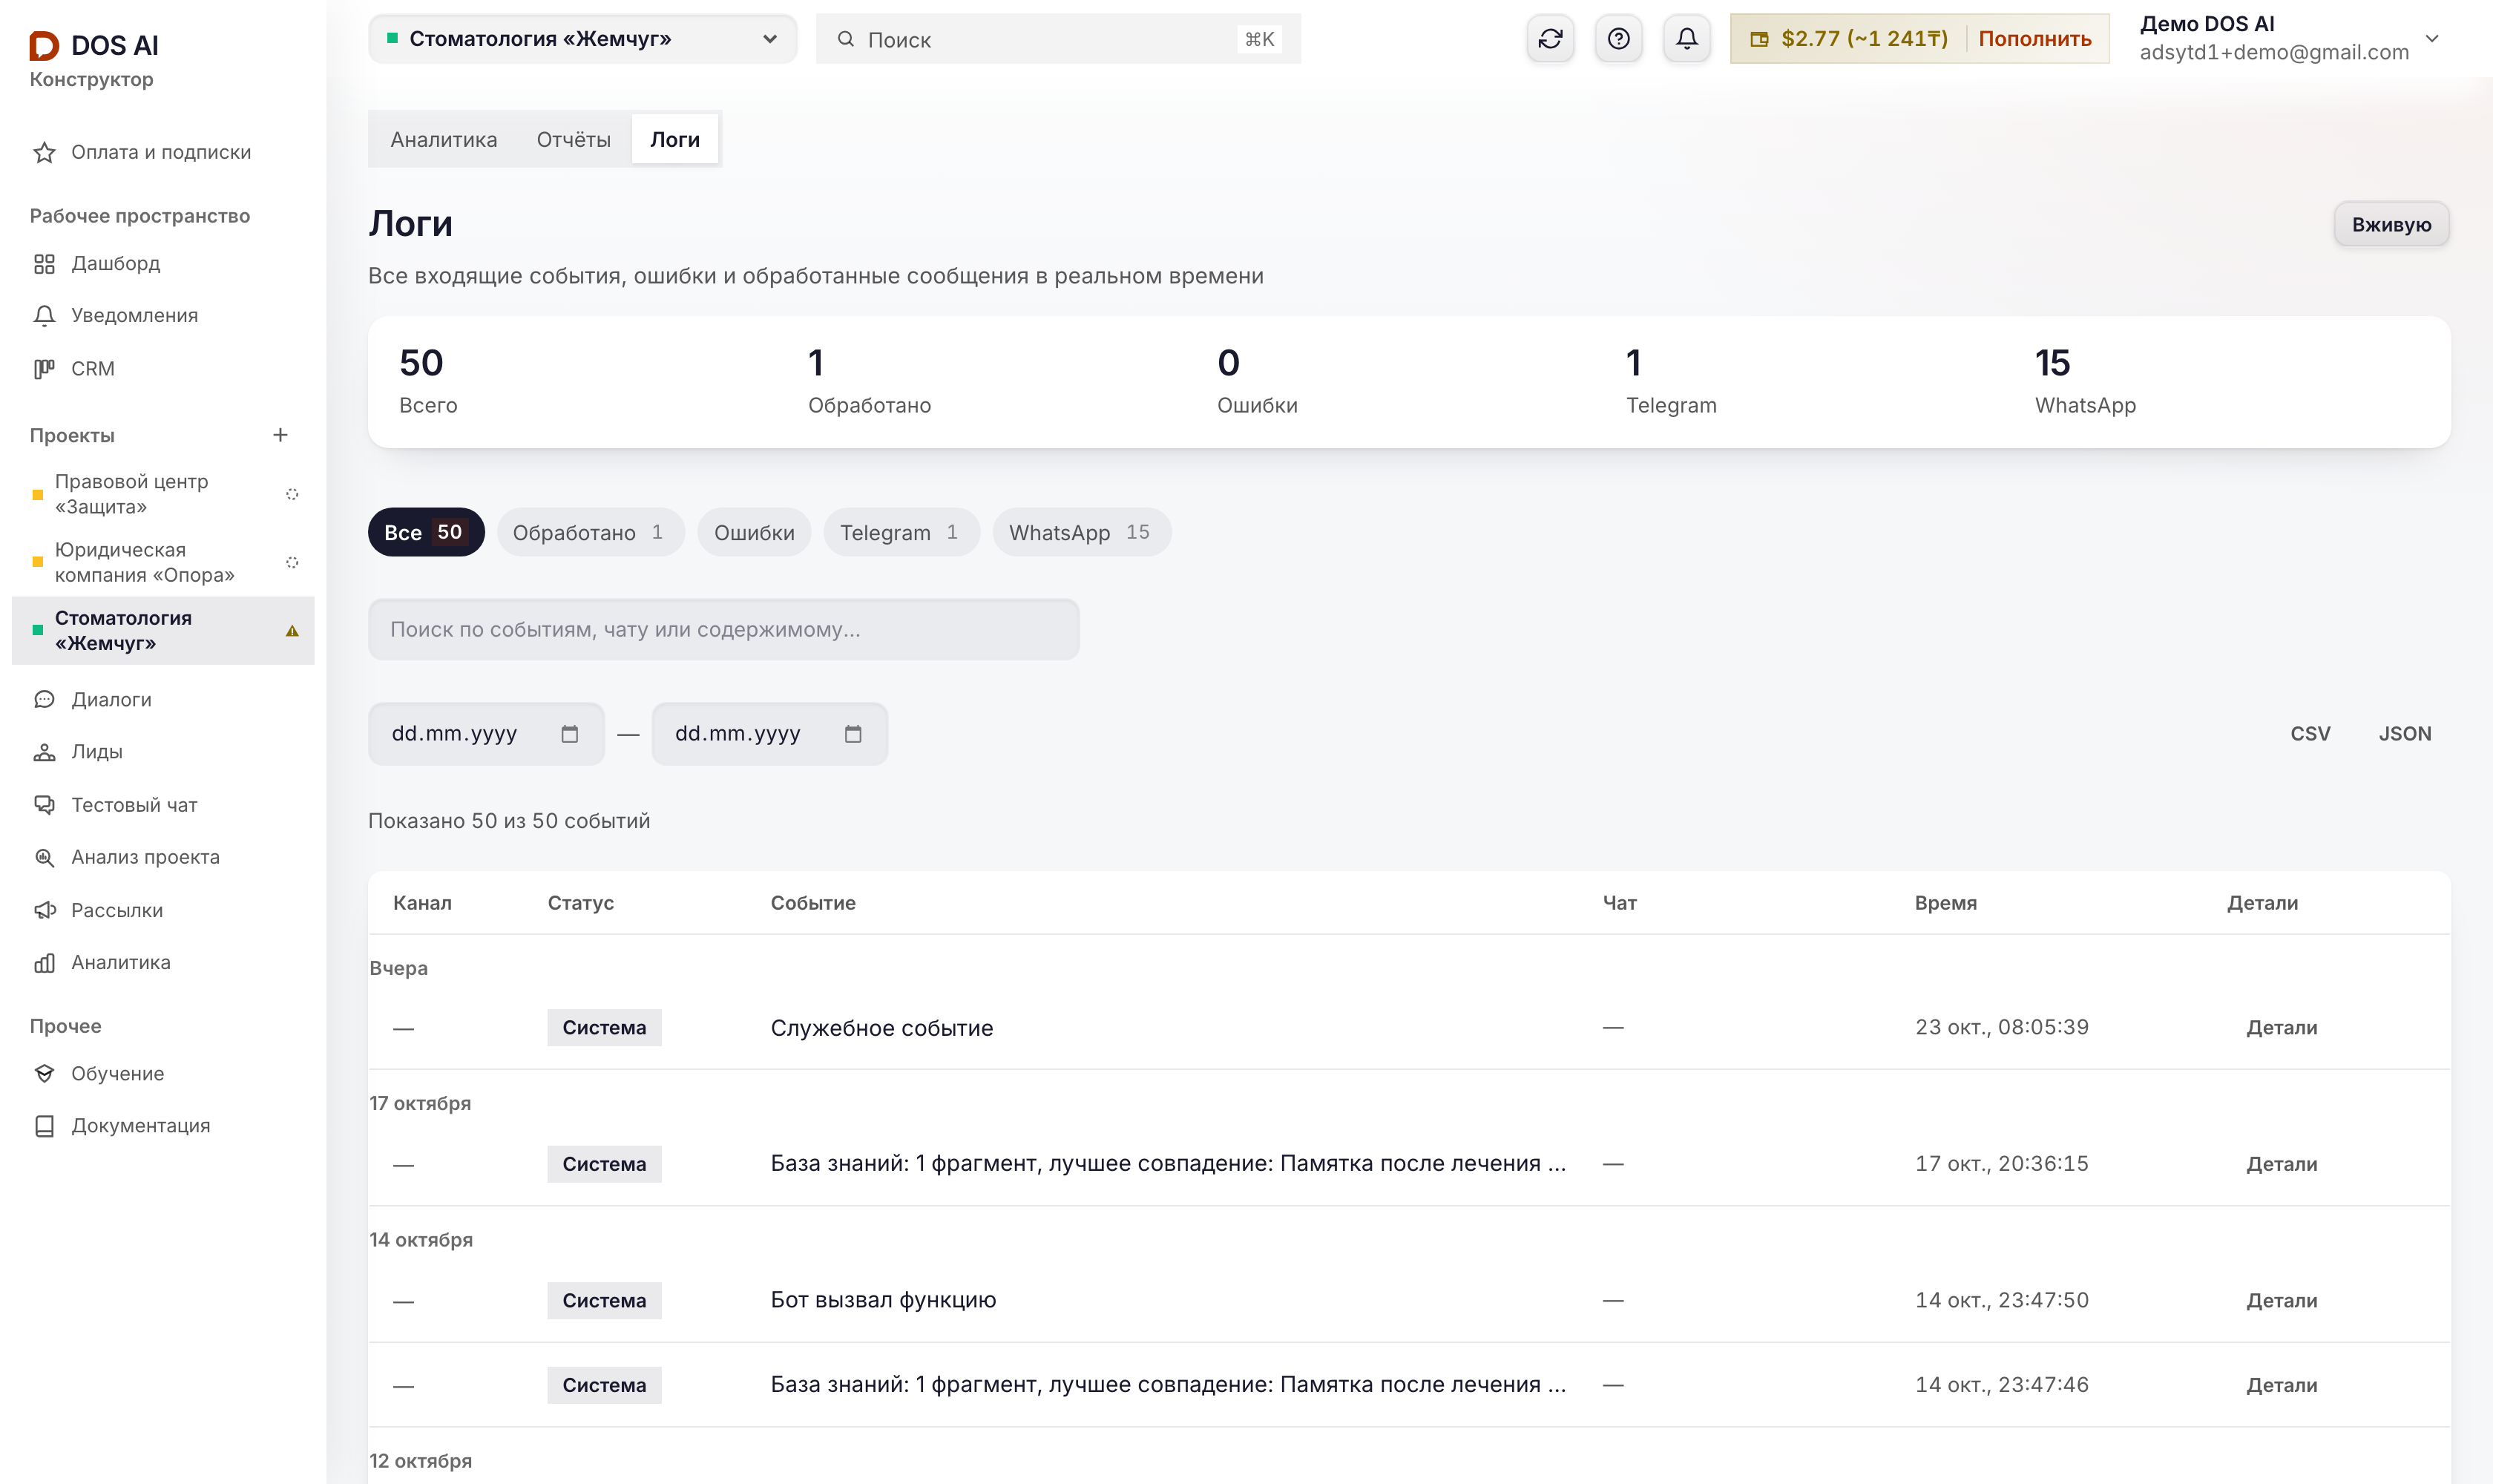Screen dimensions: 2493x1484
Task: Open the help question-mark icon
Action: coord(1618,39)
